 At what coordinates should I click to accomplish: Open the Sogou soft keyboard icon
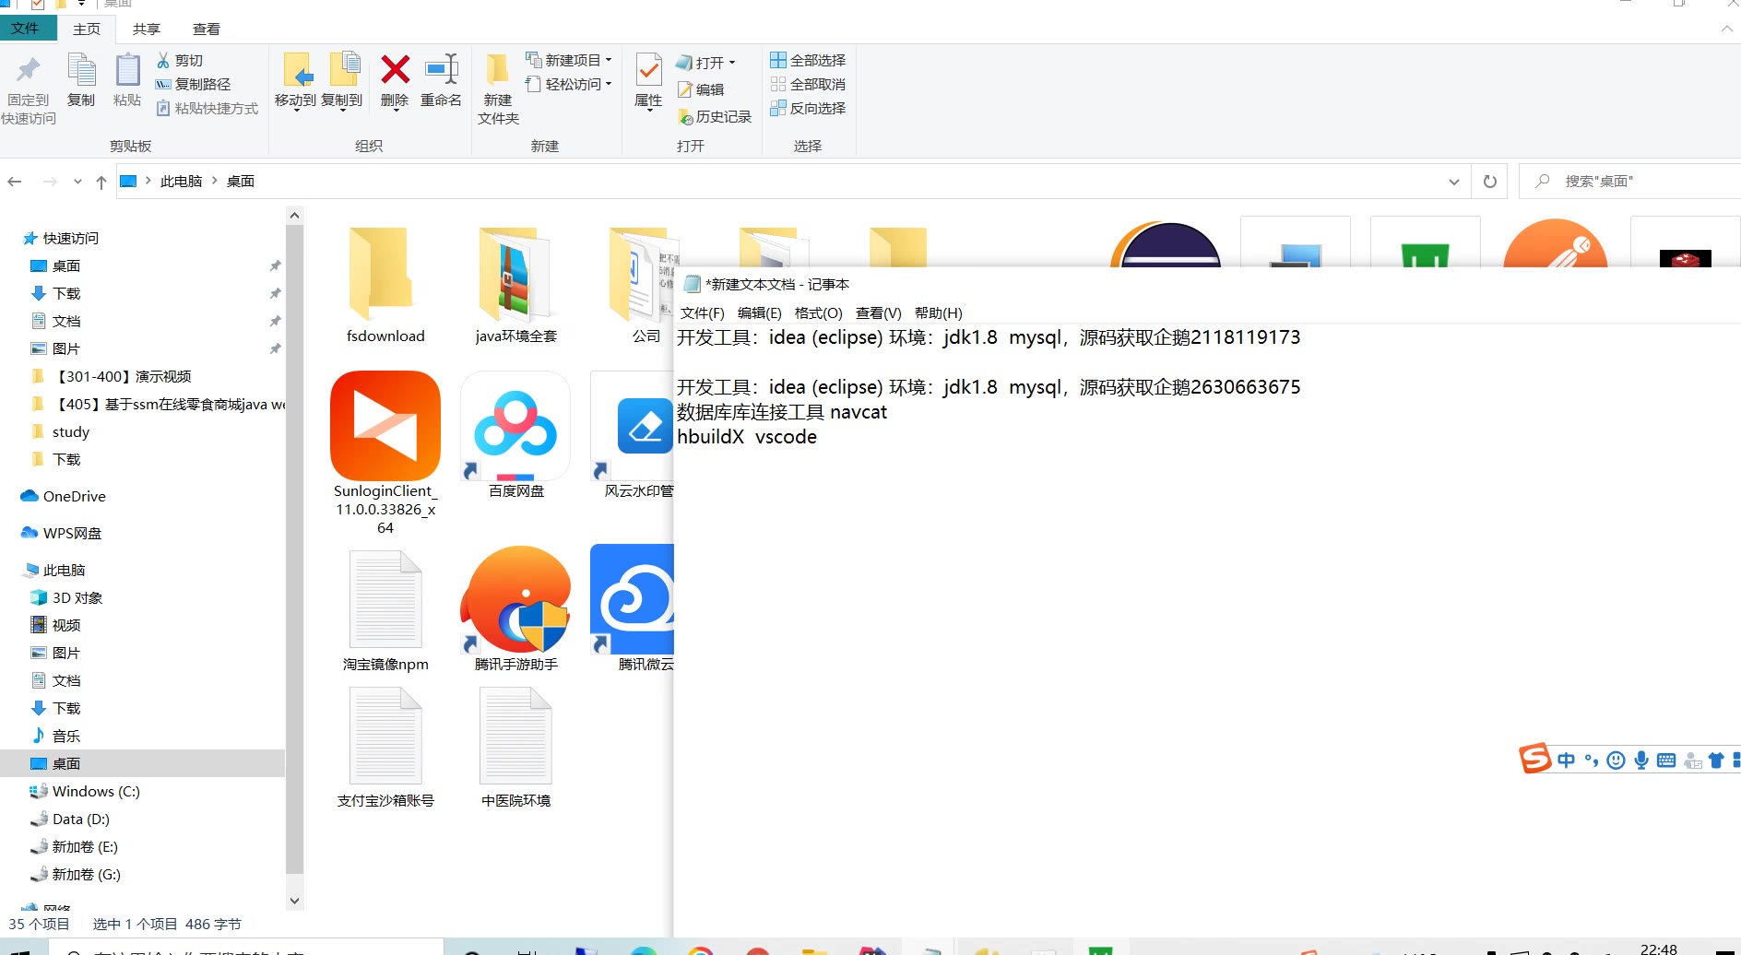1666,760
